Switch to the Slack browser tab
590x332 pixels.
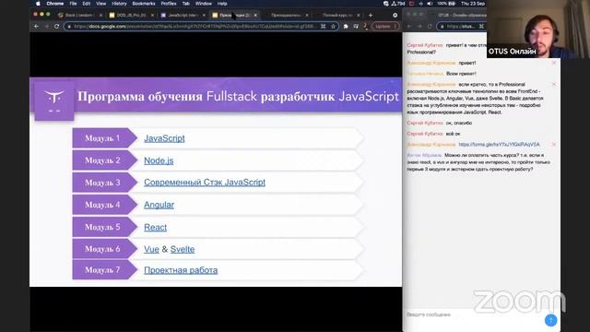(x=79, y=15)
